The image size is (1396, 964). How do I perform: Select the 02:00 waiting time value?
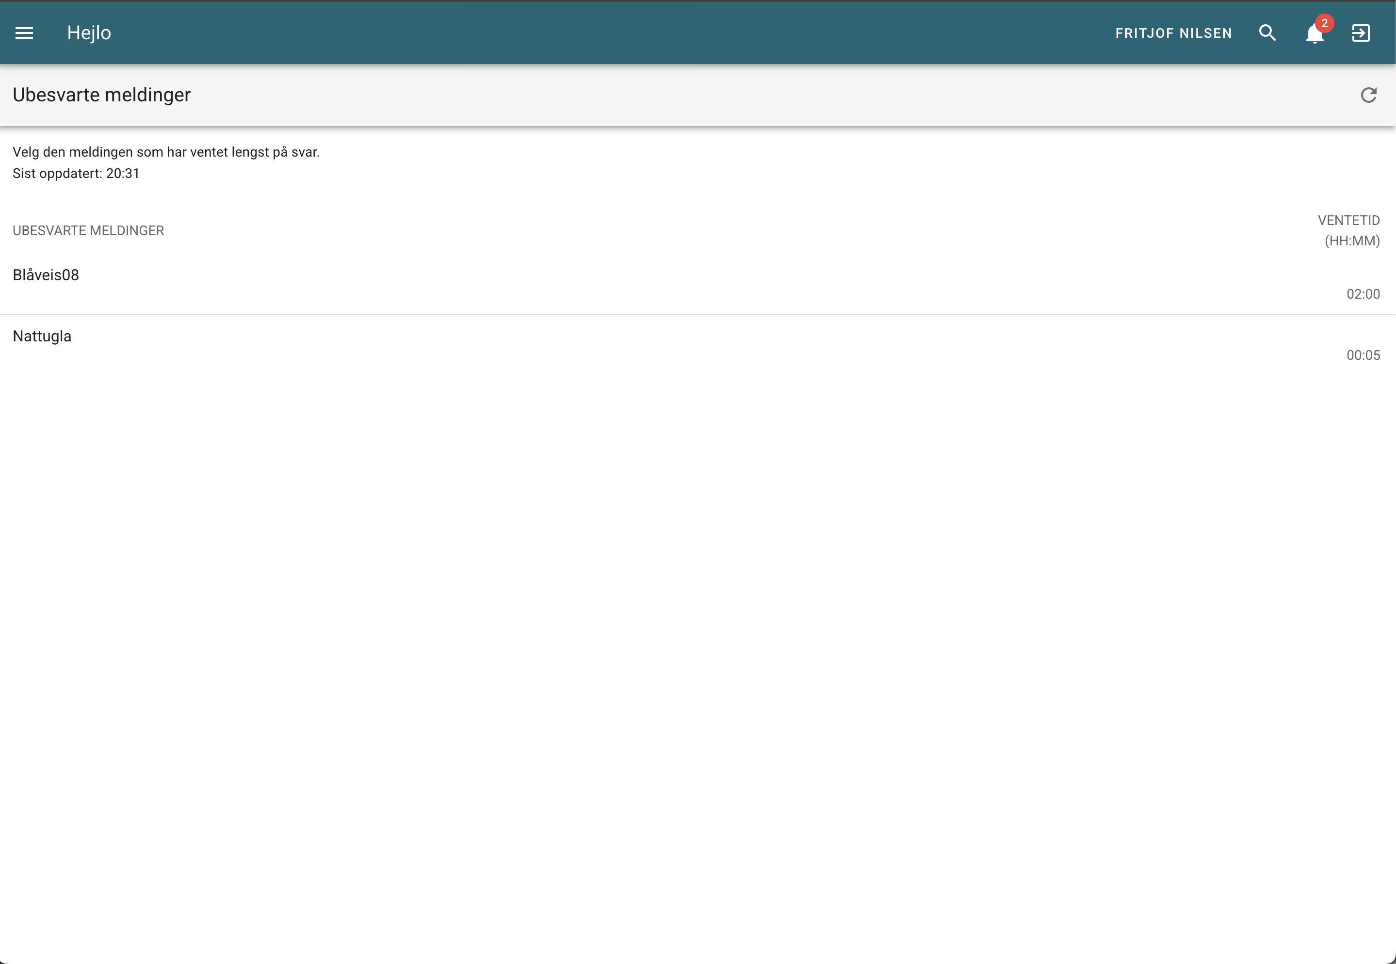pos(1363,294)
